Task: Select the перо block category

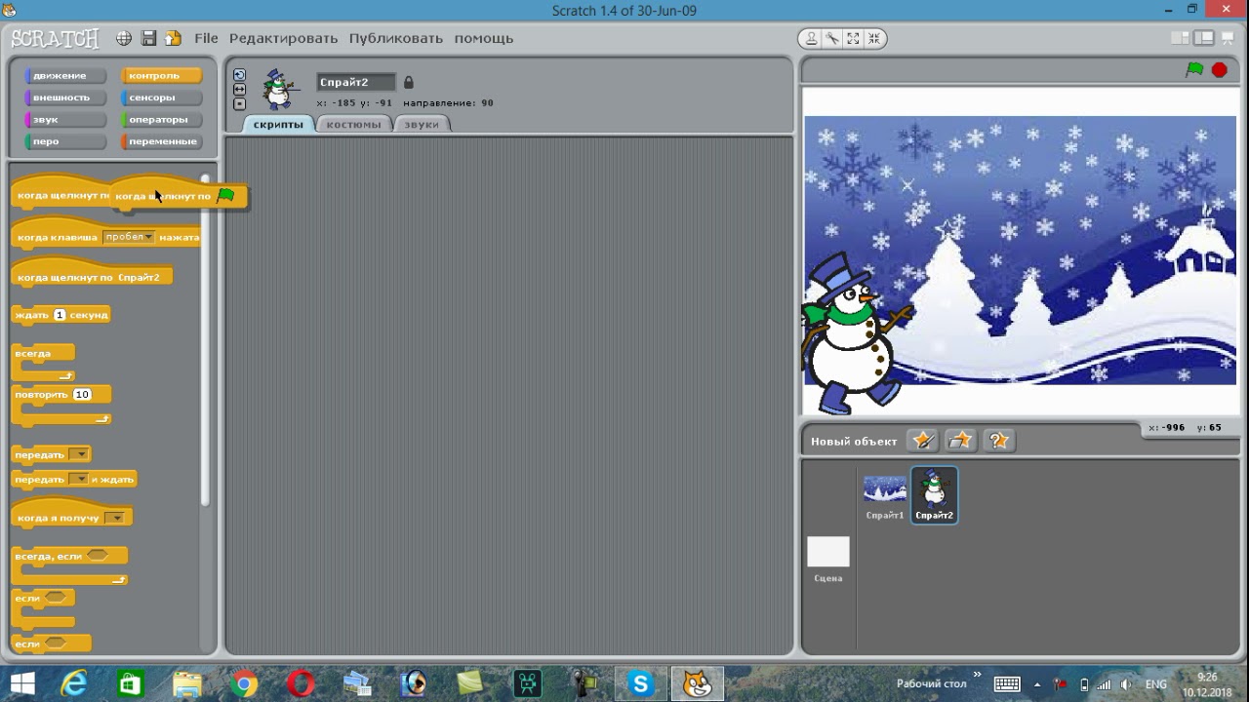Action: point(64,141)
